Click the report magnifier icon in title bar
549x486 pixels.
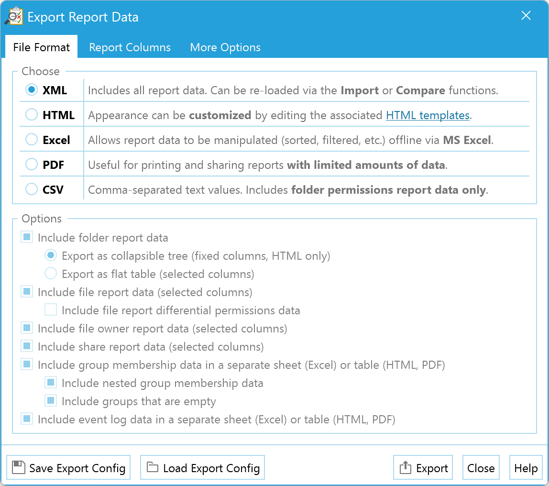pyautogui.click(x=14, y=16)
